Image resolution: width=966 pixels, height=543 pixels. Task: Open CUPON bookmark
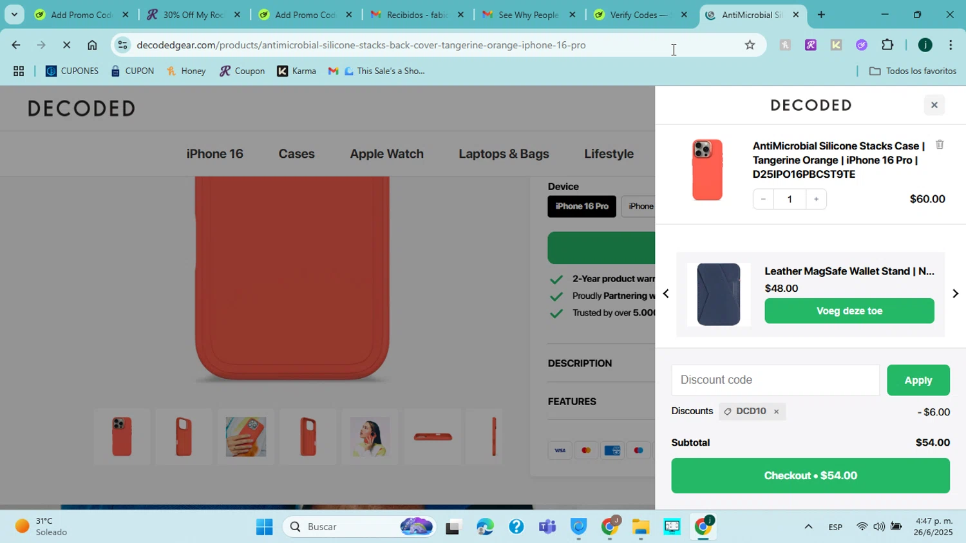132,71
